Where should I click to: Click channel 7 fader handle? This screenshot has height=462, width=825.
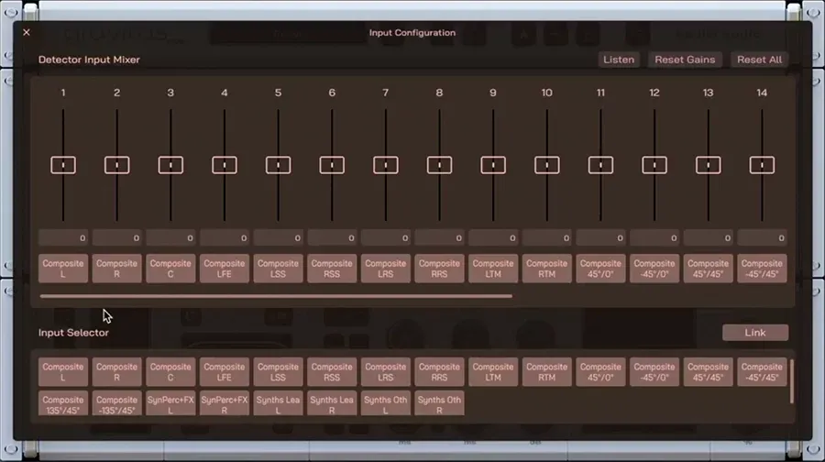click(386, 165)
